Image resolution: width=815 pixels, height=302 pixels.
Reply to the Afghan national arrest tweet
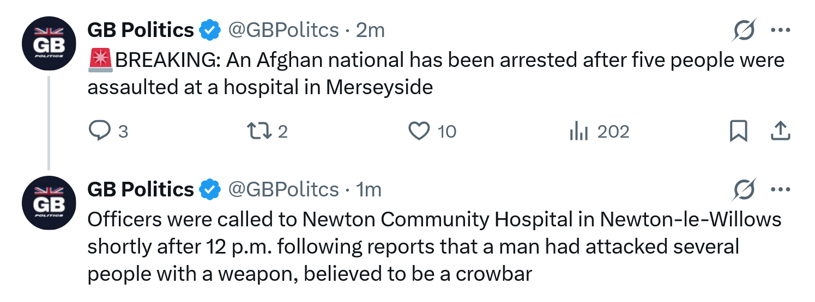click(99, 131)
